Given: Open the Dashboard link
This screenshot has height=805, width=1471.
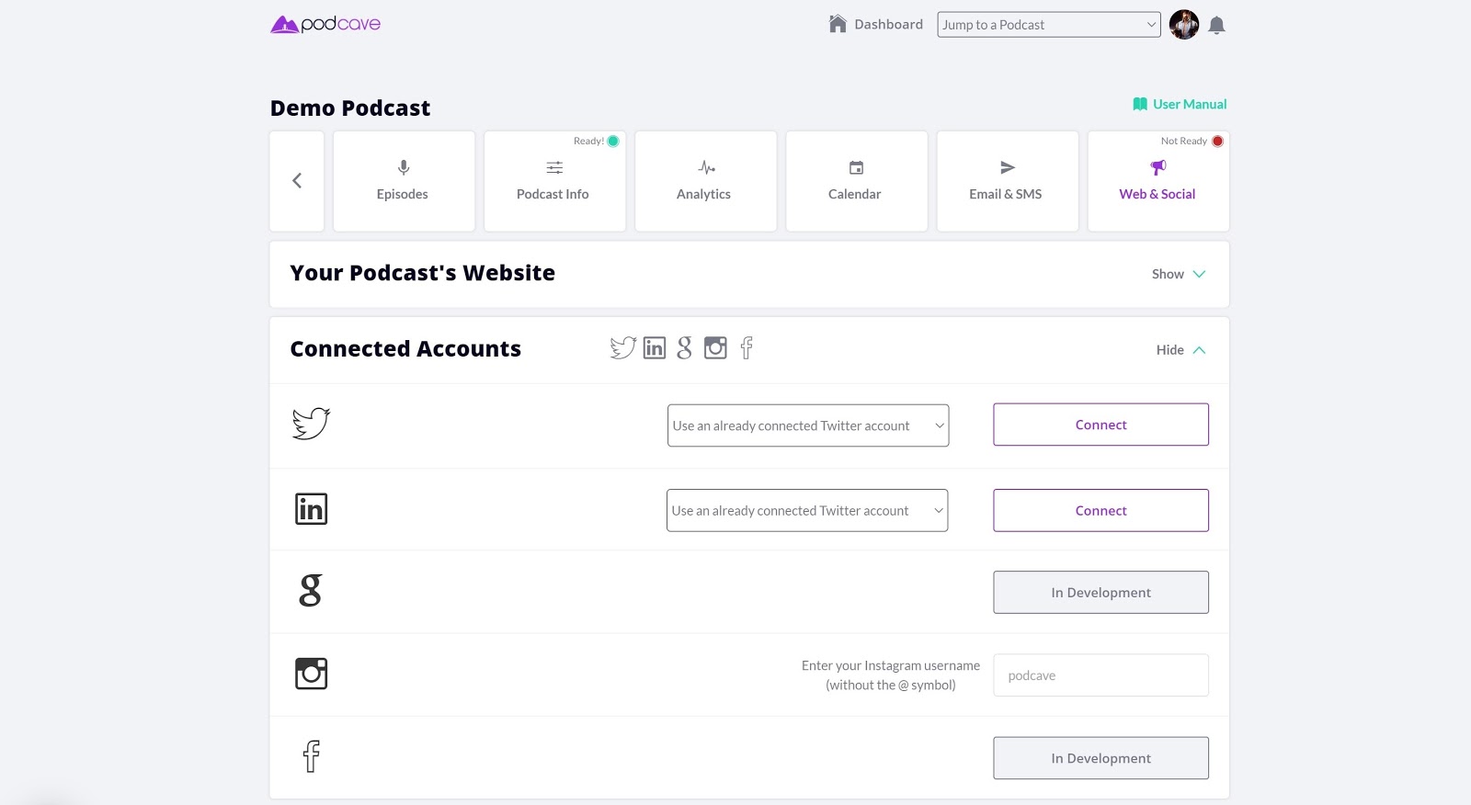Looking at the screenshot, I should tap(888, 24).
